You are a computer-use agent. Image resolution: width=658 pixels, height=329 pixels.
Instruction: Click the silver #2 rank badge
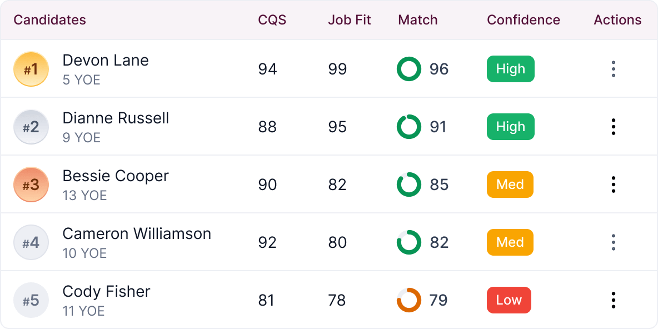pyautogui.click(x=31, y=127)
